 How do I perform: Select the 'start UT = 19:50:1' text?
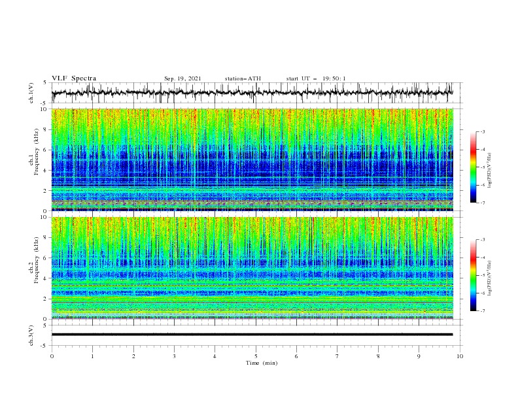tap(316, 78)
